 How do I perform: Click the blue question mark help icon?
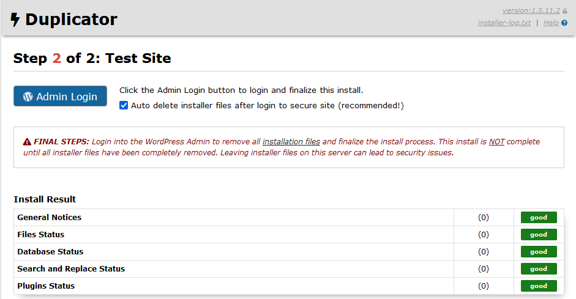point(564,23)
